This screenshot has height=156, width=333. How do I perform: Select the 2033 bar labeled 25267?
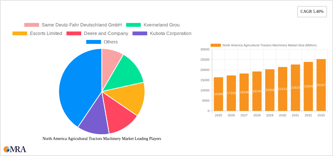tap(321, 85)
